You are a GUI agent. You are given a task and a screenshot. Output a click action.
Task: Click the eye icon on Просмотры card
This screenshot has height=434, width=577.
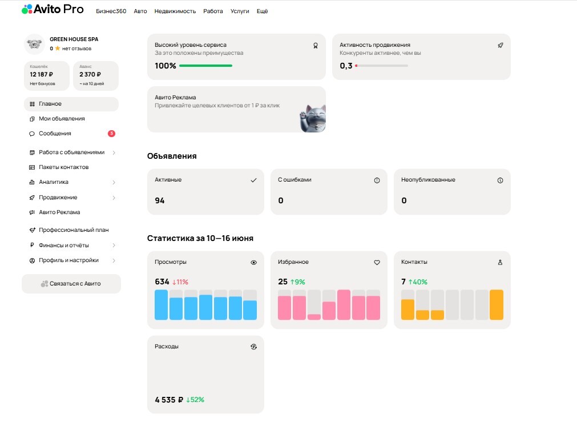tap(253, 263)
